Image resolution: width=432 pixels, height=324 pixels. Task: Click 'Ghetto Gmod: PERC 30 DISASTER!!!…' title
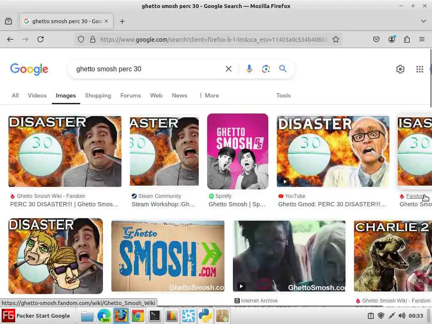pos(332,205)
